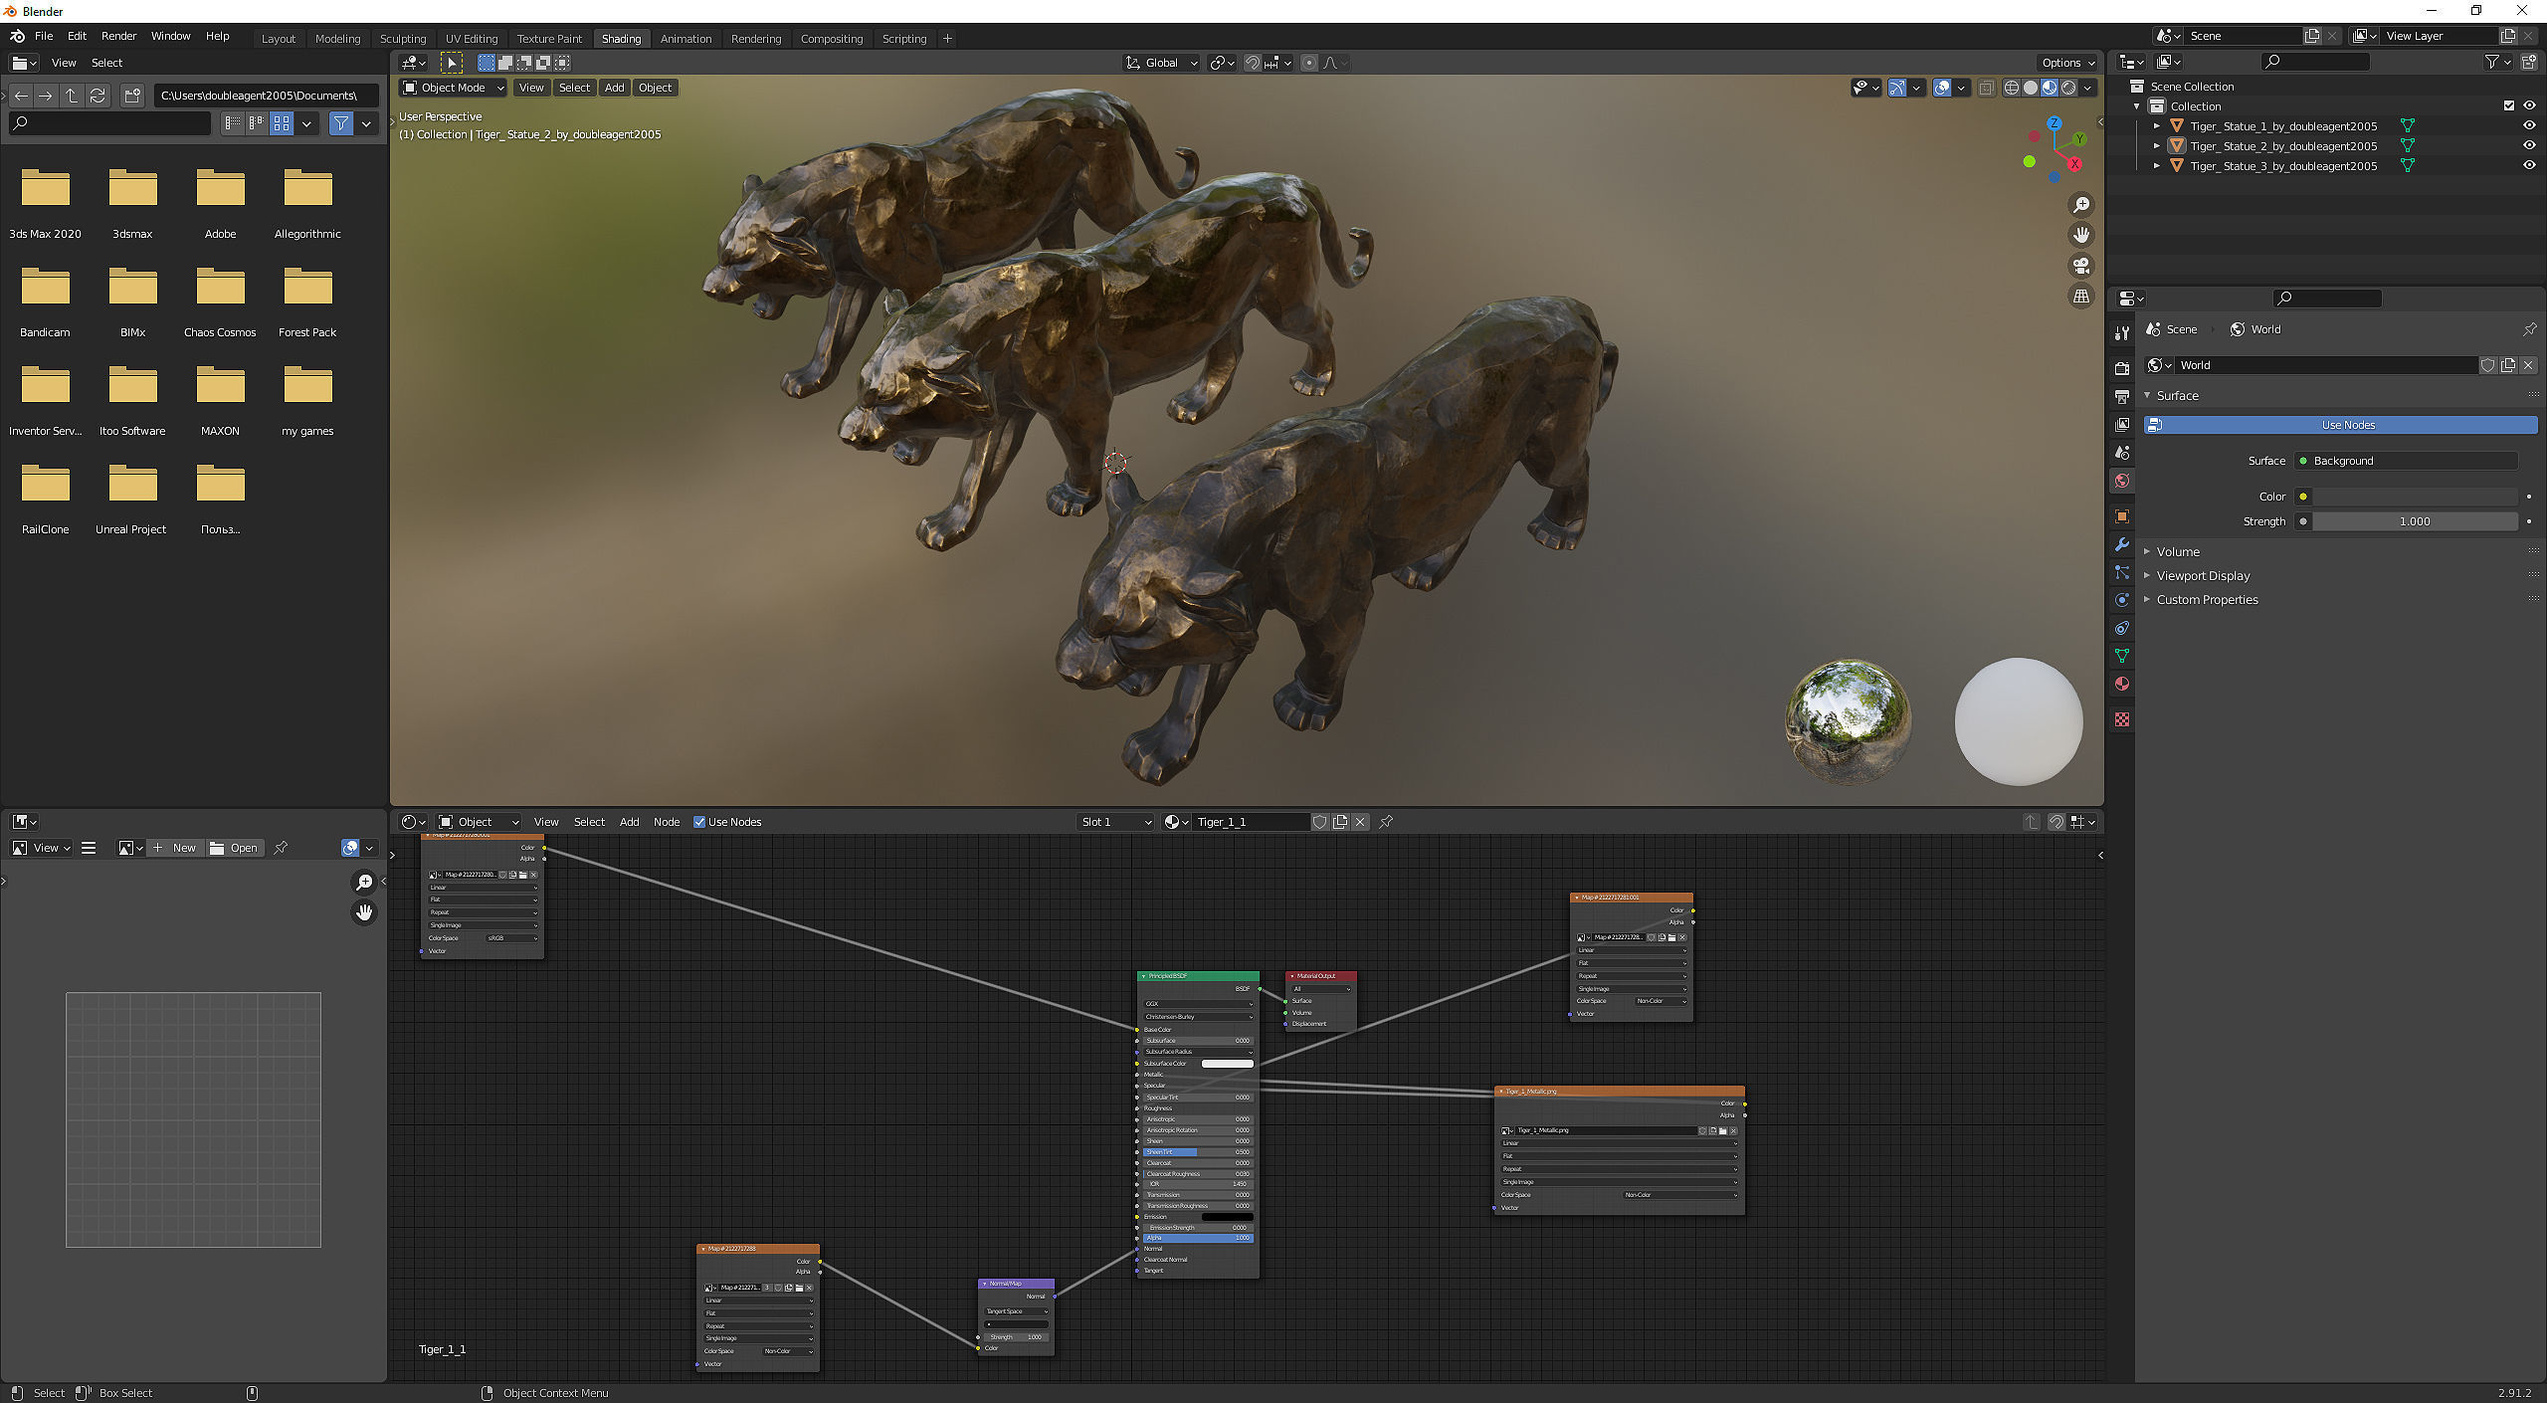Screen dimensions: 2547x1403
Task: Open the Object Mode dropdown
Action: point(453,88)
